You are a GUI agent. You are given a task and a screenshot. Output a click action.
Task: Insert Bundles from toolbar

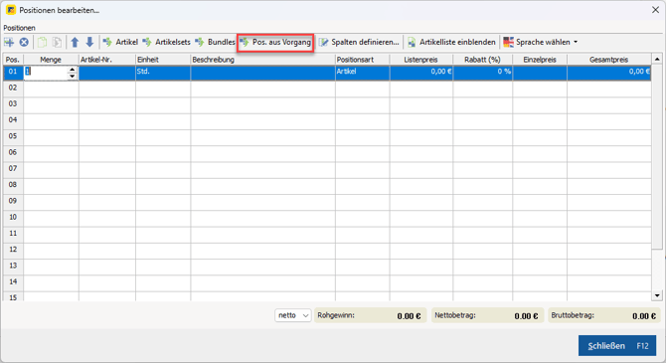tap(215, 42)
